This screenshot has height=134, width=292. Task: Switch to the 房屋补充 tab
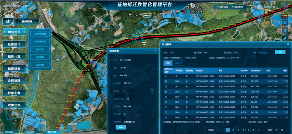[178, 63]
